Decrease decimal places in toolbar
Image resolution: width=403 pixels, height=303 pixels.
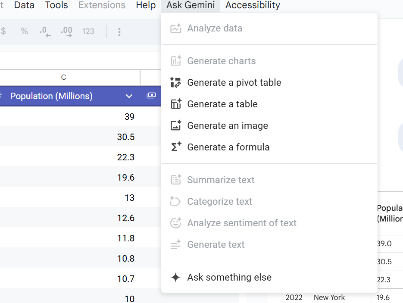click(45, 31)
